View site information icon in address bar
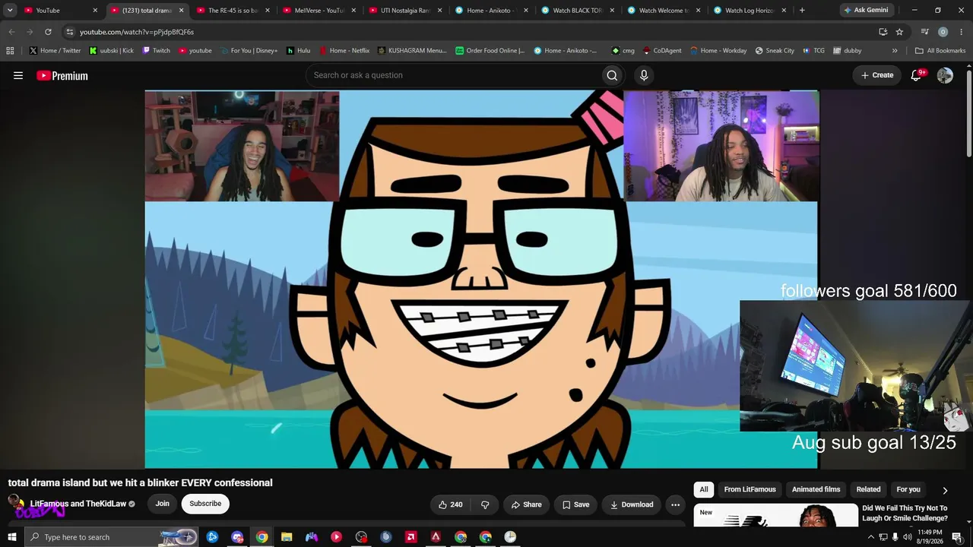This screenshot has height=547, width=973. tap(70, 32)
